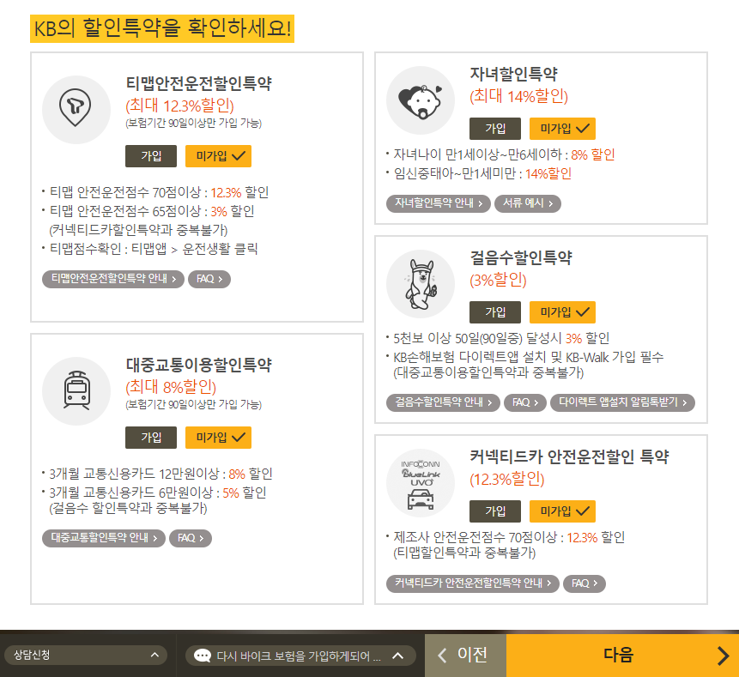Open 자녀할인특약 안내 link
Image resolution: width=739 pixels, height=677 pixels.
[439, 203]
